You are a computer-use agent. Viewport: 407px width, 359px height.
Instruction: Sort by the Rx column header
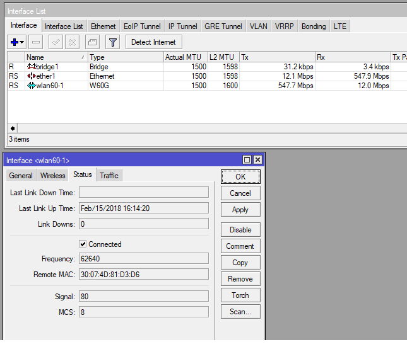tap(353, 57)
